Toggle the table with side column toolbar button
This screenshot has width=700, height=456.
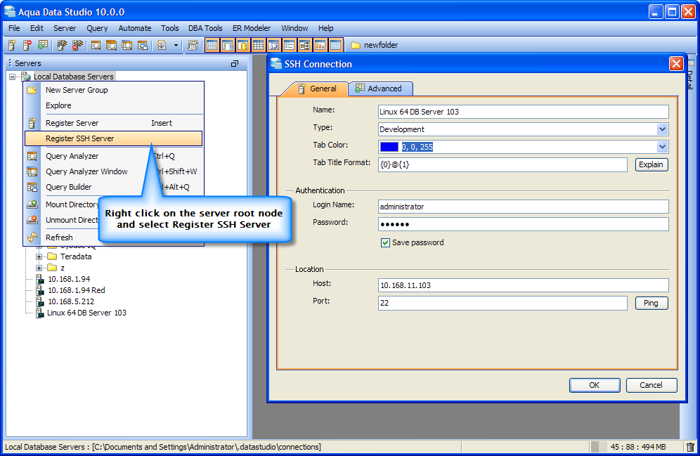point(228,45)
